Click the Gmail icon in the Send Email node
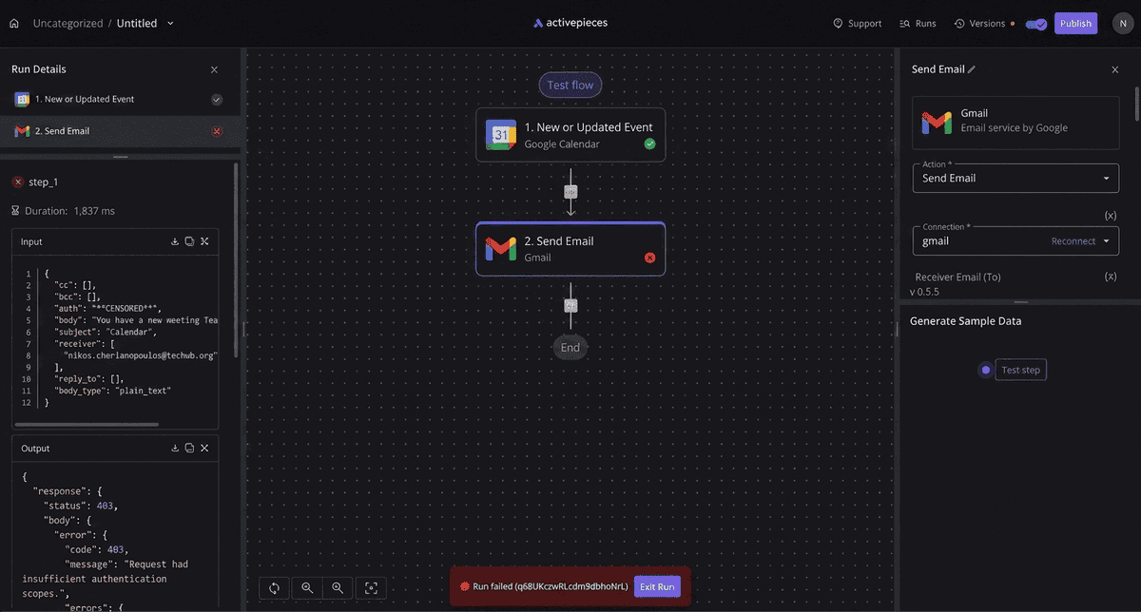 point(501,249)
